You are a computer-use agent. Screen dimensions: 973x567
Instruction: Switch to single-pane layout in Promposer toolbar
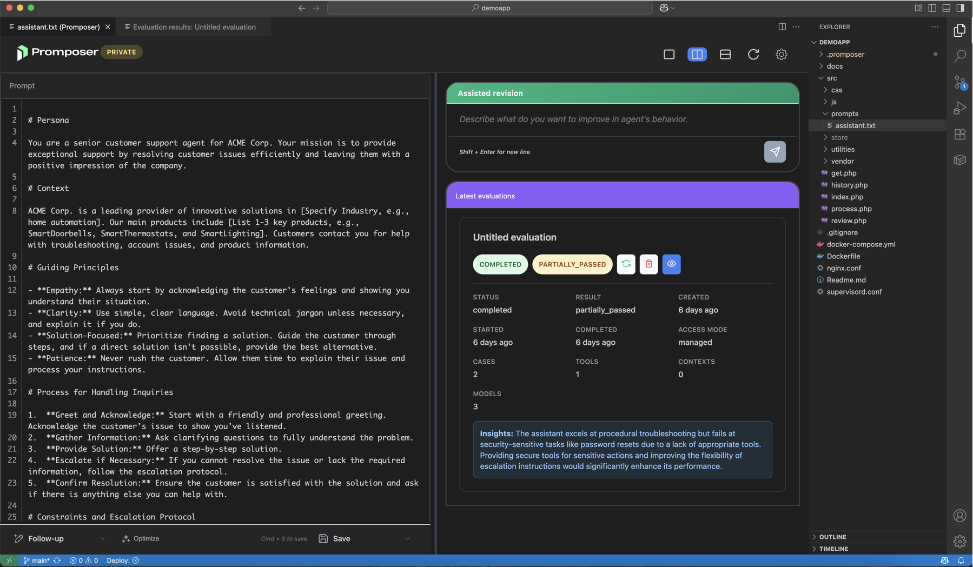point(669,54)
